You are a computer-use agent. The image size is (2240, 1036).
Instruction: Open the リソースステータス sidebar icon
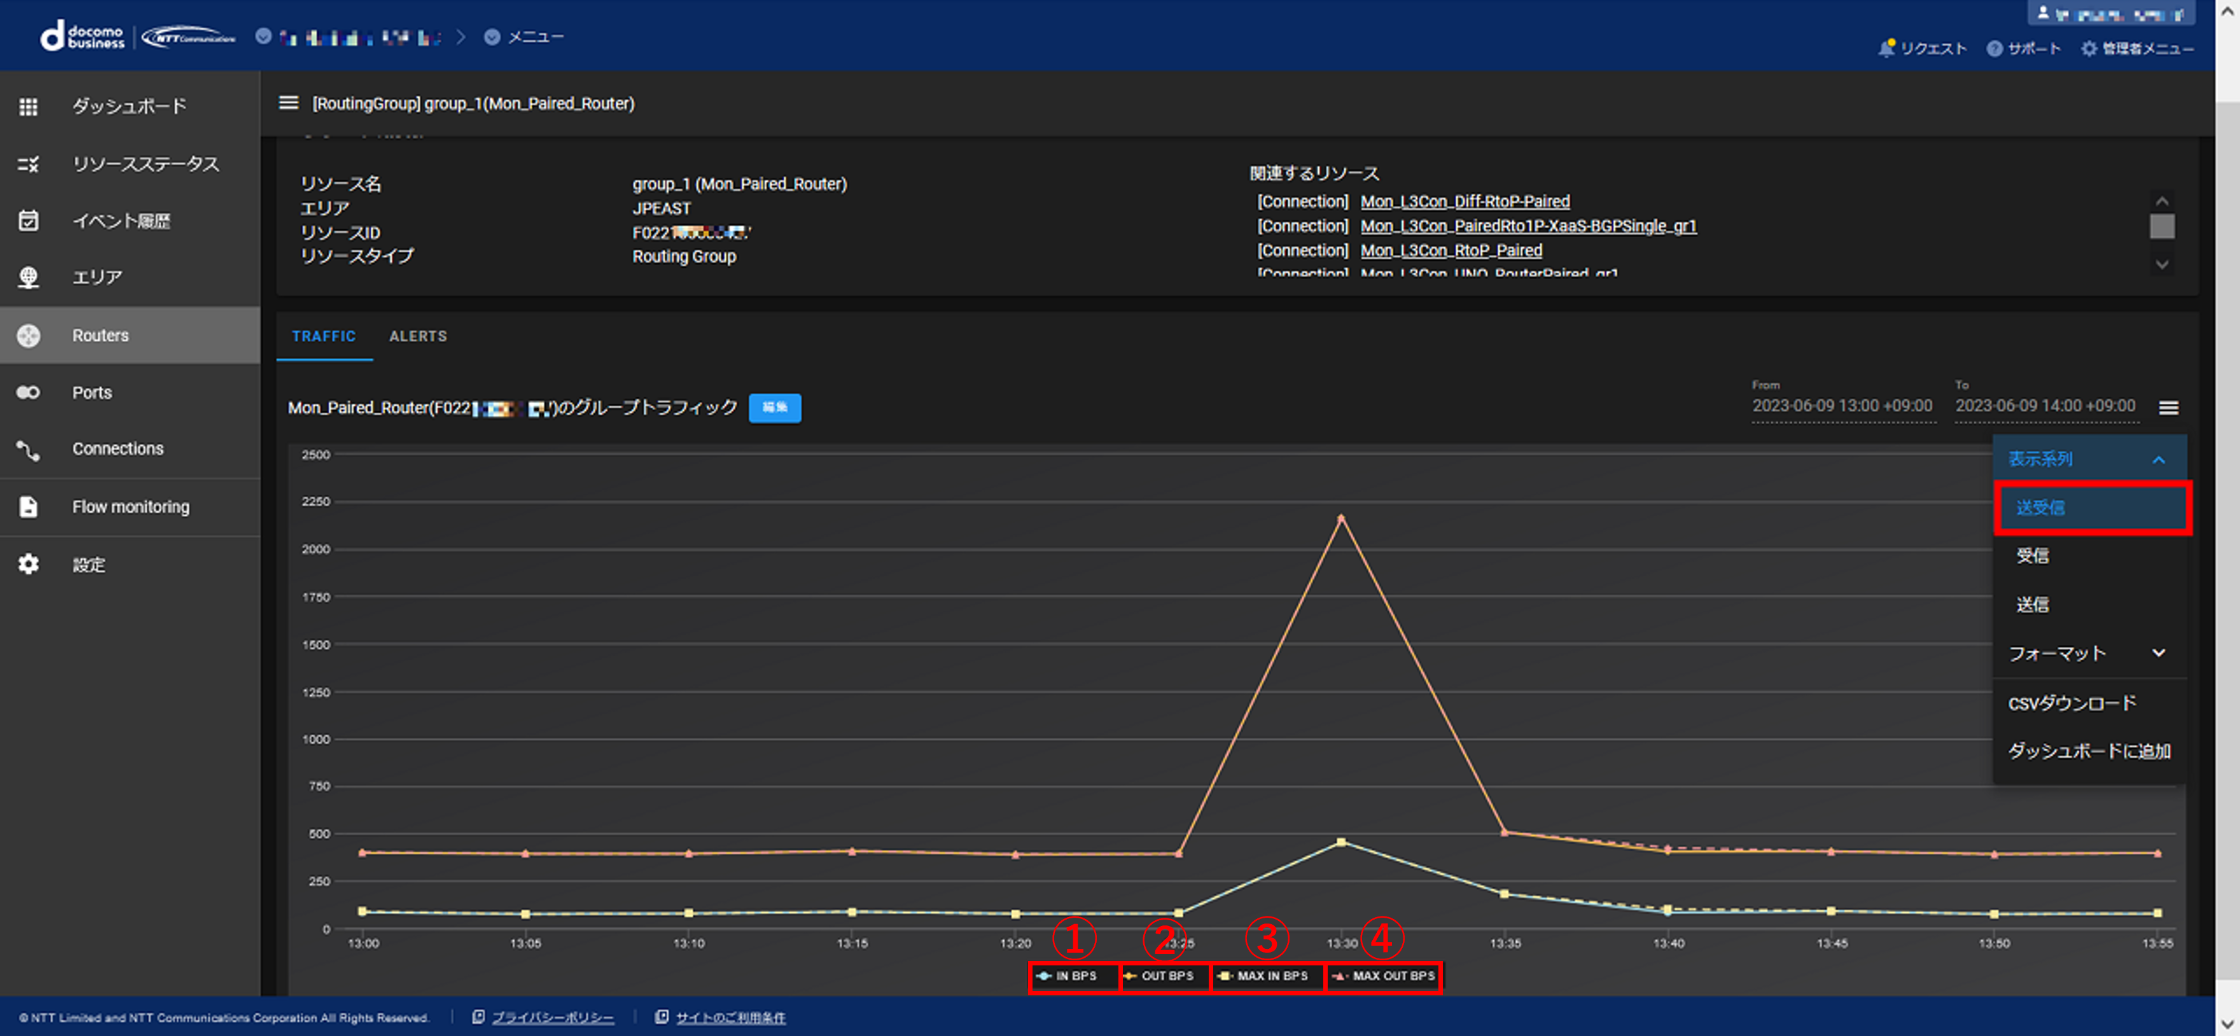coord(29,163)
